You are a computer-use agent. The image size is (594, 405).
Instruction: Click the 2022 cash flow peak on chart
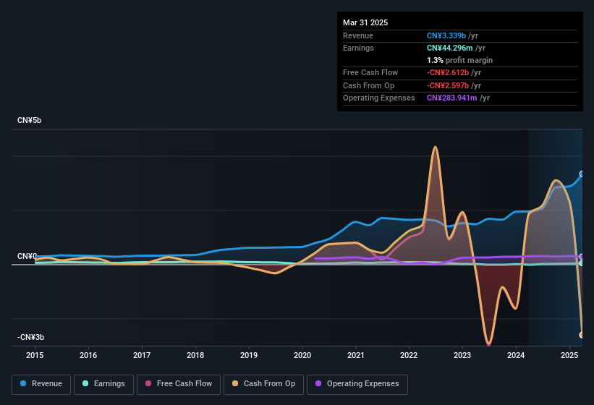pos(436,147)
